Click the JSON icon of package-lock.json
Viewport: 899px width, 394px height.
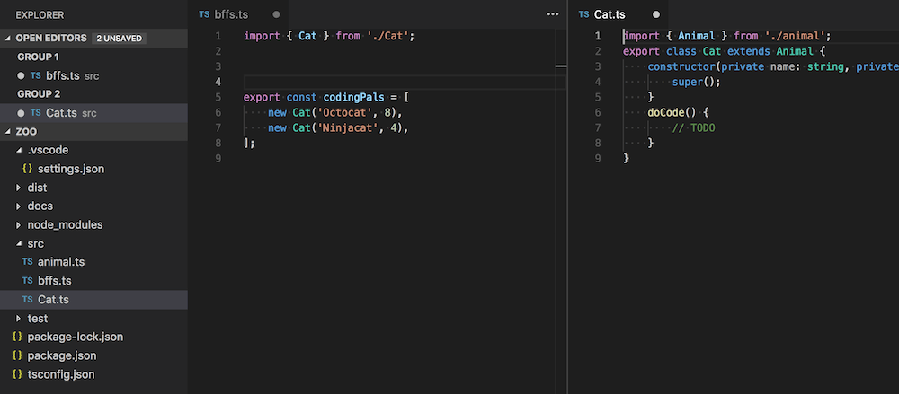[x=17, y=337]
